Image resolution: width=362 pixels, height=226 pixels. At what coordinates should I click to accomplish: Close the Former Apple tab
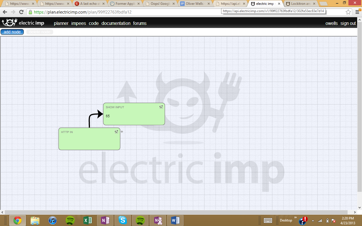(x=139, y=4)
